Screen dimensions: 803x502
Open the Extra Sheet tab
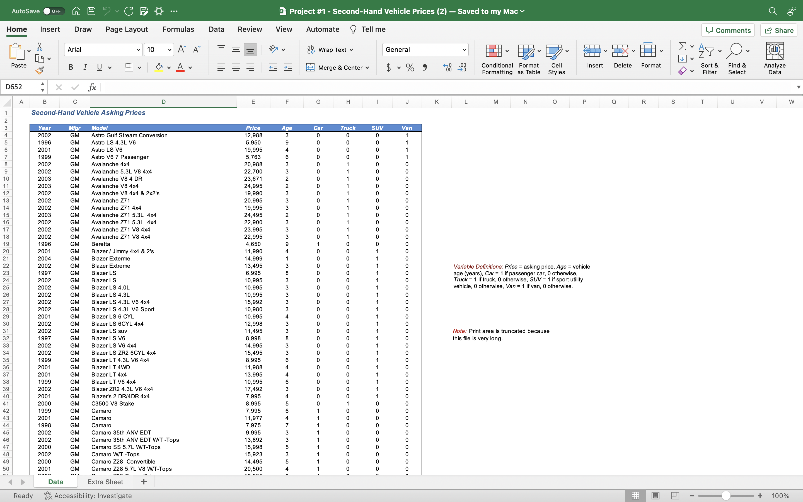(x=105, y=481)
